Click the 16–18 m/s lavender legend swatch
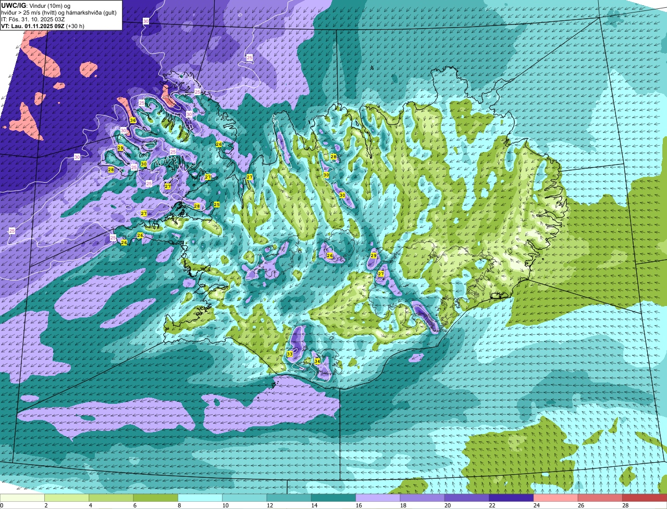 [378, 498]
